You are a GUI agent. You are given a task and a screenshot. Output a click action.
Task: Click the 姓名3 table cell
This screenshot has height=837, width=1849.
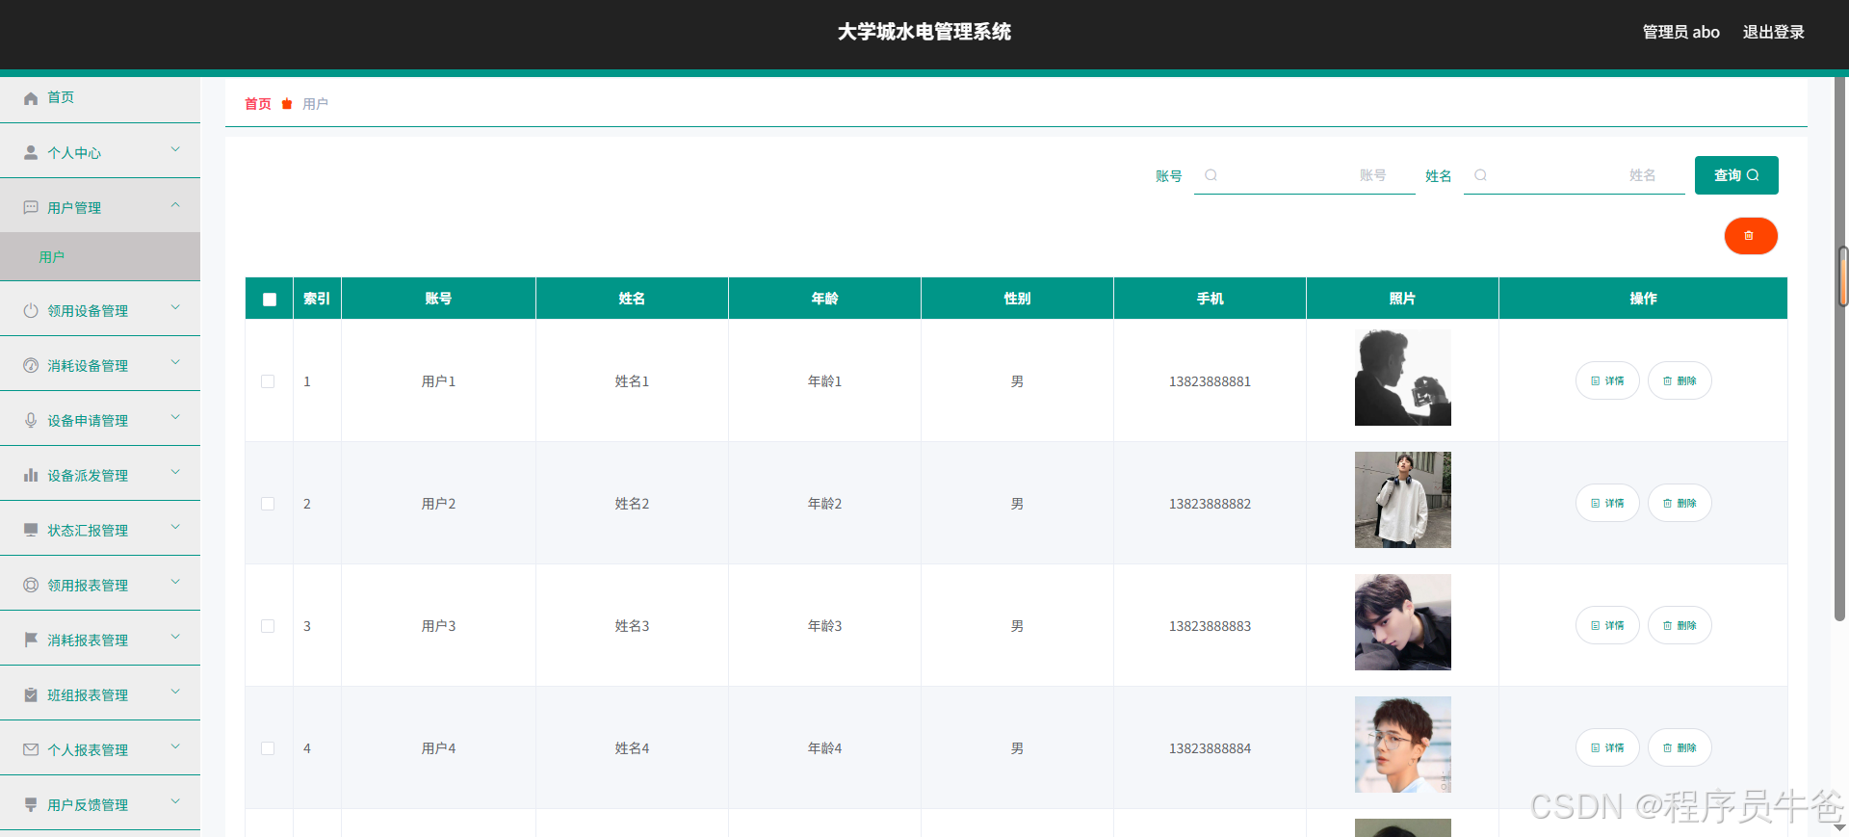pyautogui.click(x=632, y=626)
